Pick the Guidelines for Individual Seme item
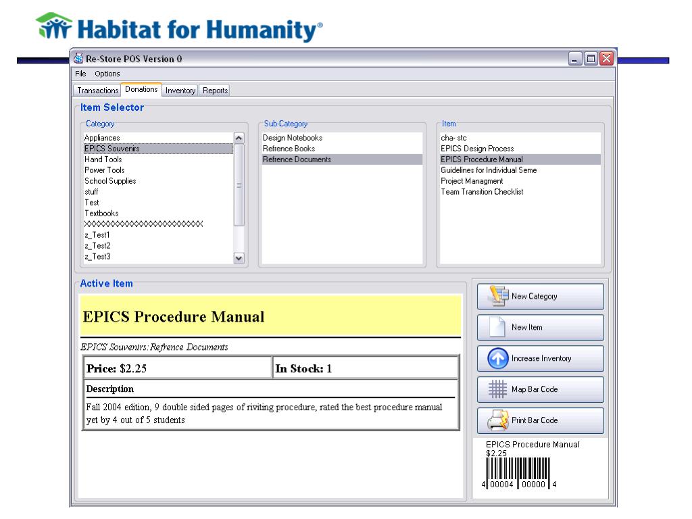This screenshot has height=519, width=692. pos(520,170)
